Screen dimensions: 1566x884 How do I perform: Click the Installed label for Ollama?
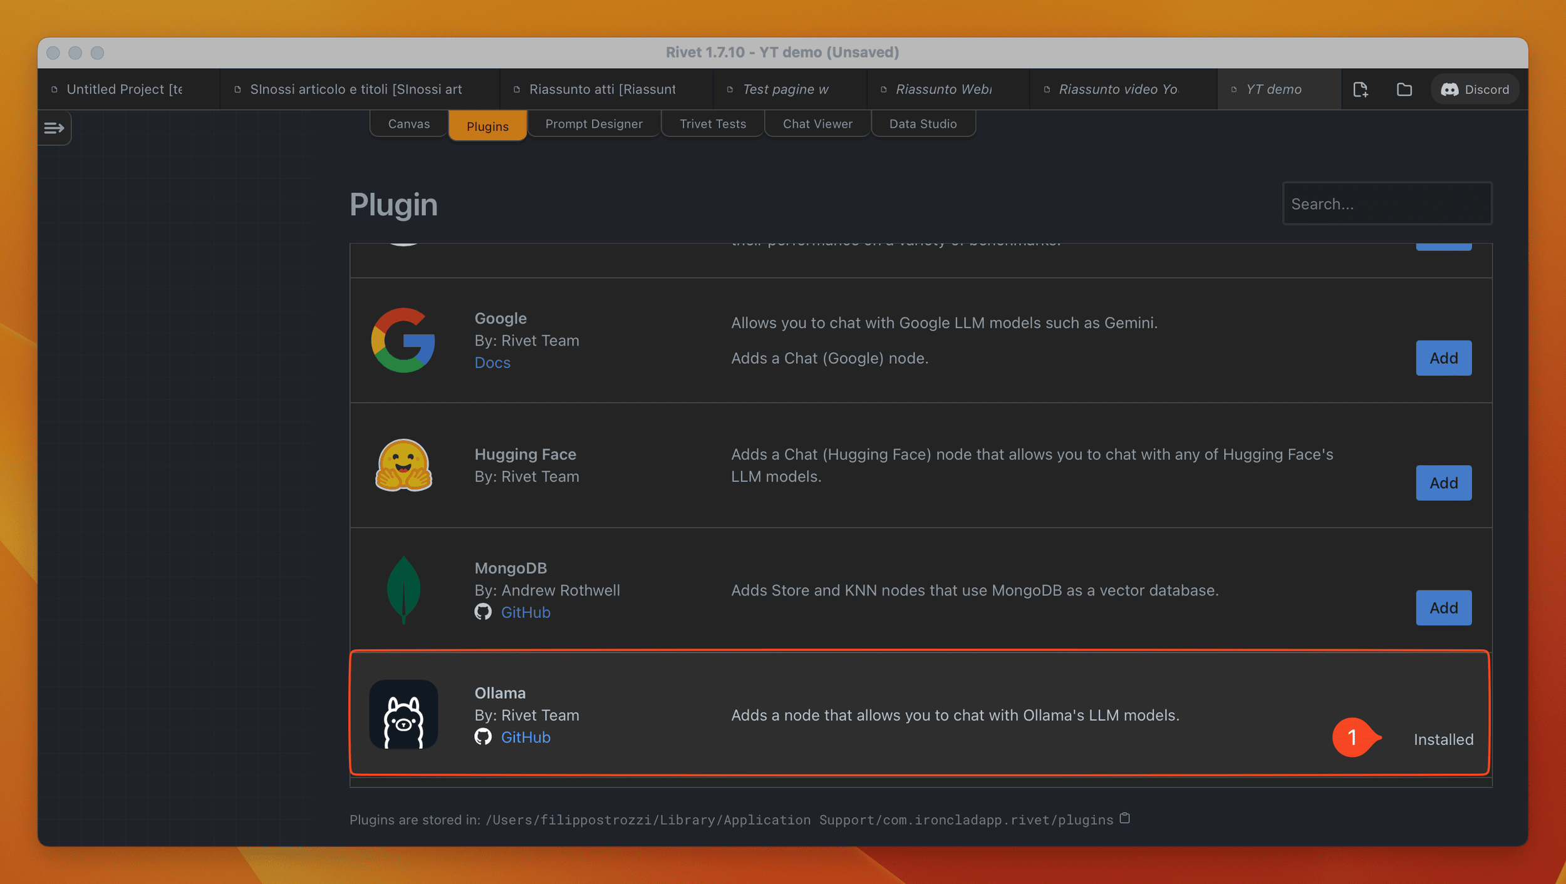pyautogui.click(x=1443, y=739)
